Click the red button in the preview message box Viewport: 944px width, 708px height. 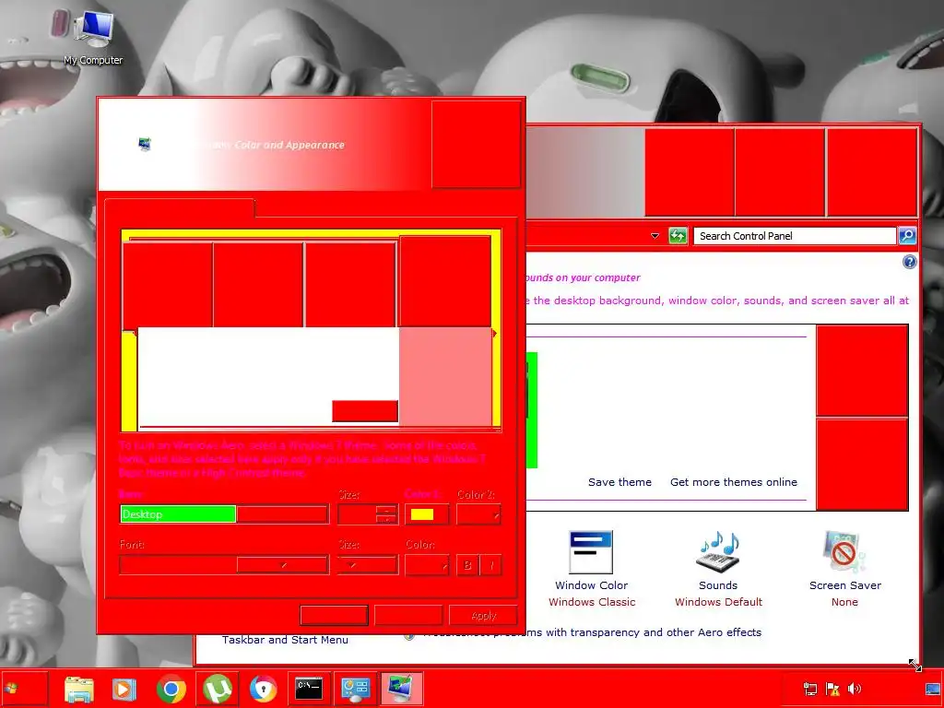point(365,411)
